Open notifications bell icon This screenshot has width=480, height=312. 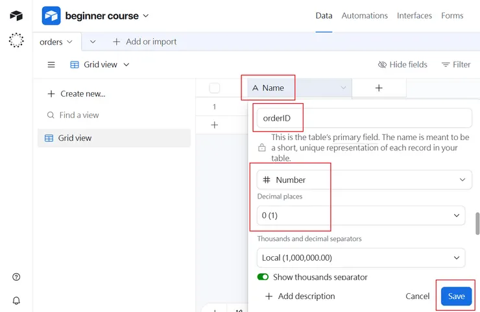click(x=16, y=300)
